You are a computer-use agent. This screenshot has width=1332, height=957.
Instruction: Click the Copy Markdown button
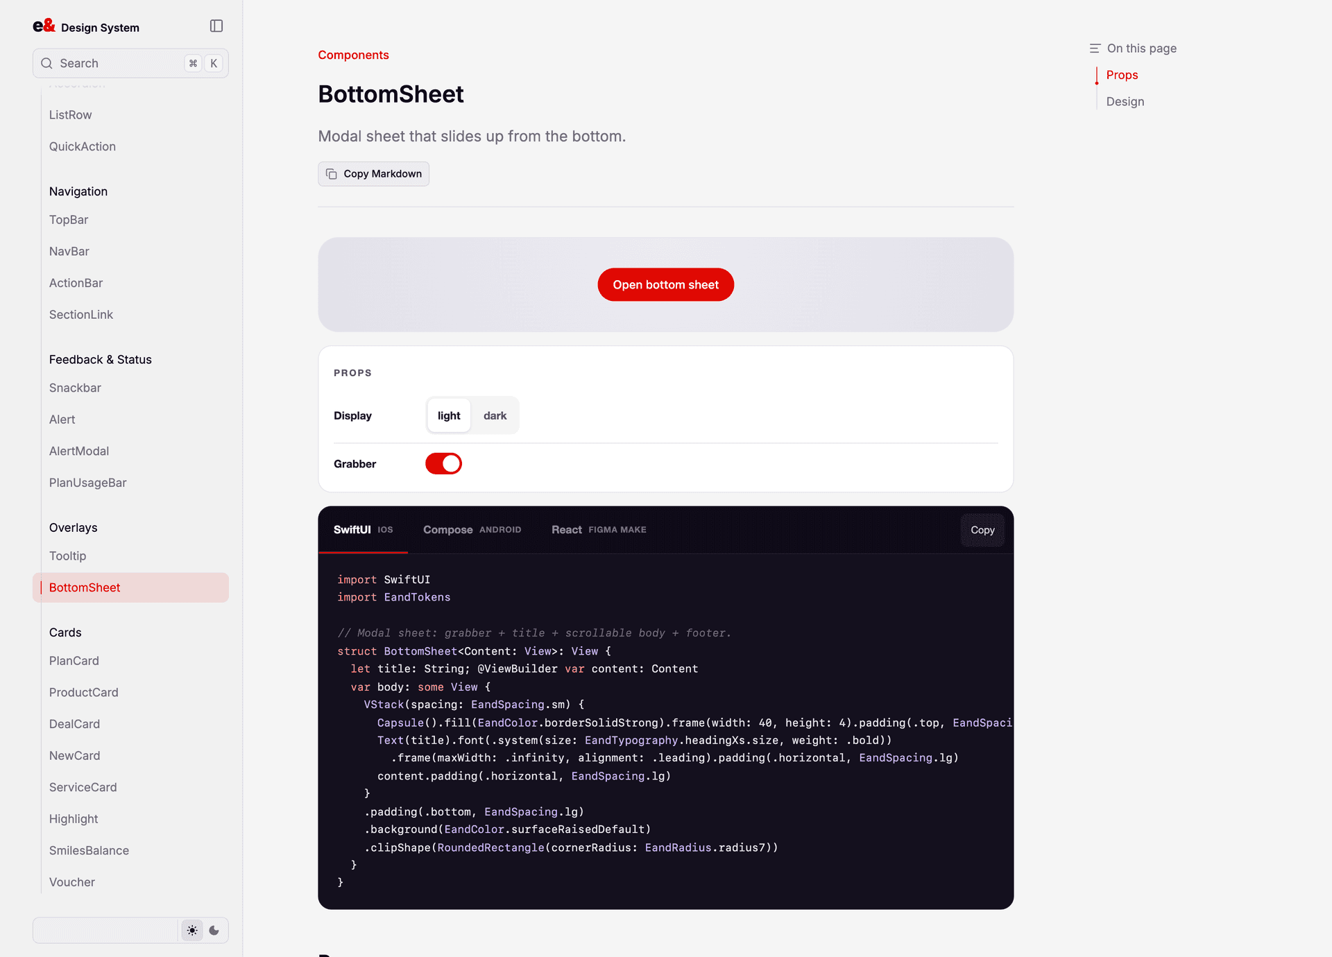[x=374, y=174]
